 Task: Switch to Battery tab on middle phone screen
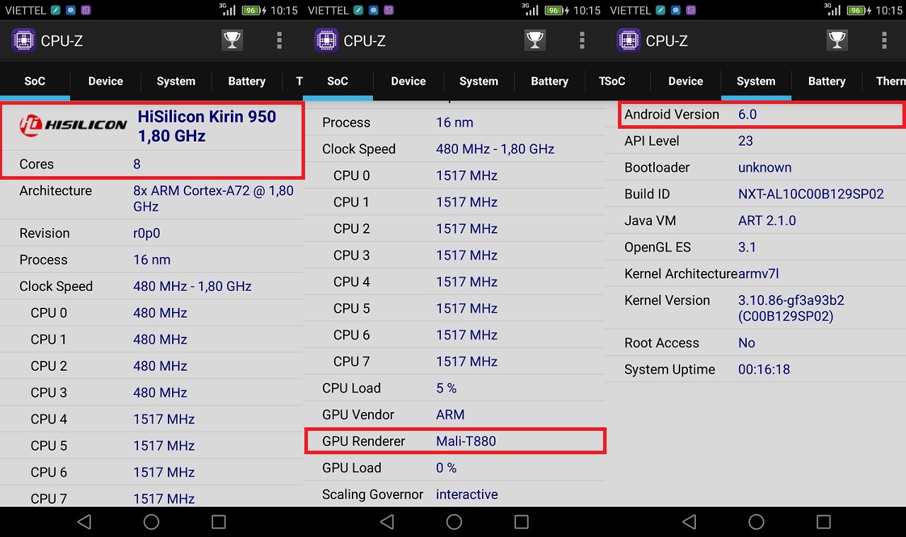(549, 81)
